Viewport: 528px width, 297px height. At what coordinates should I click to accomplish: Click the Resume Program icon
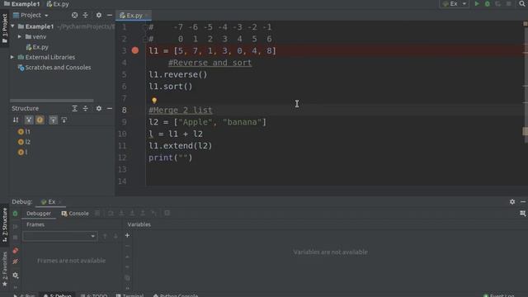click(15, 227)
